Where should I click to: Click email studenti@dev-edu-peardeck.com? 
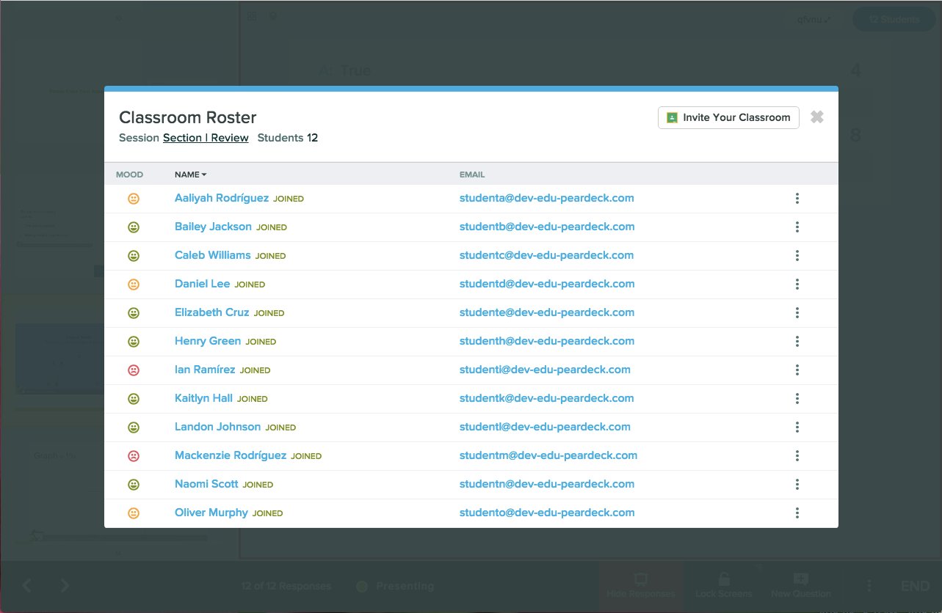pos(545,370)
